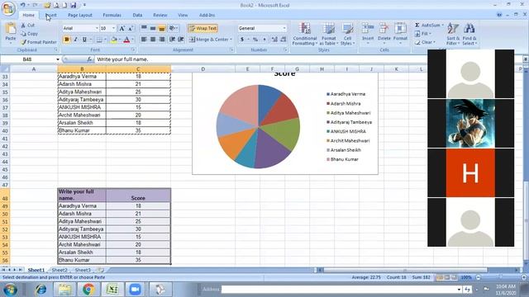Open the Add-Ins tab

point(207,15)
